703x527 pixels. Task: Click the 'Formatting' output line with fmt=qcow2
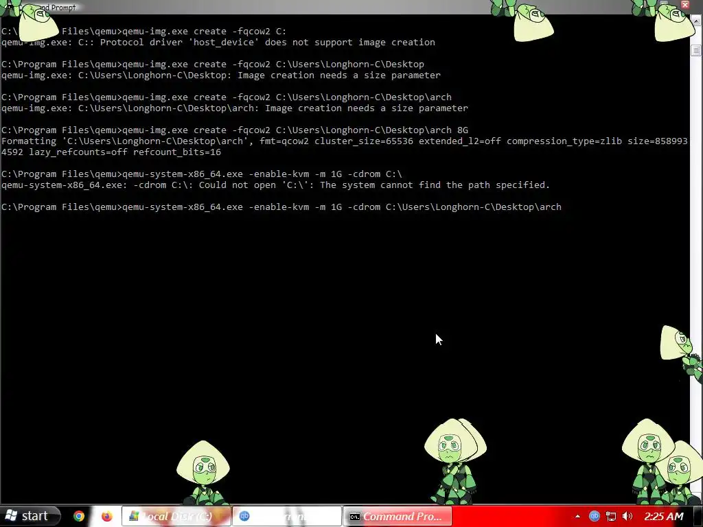pos(345,141)
